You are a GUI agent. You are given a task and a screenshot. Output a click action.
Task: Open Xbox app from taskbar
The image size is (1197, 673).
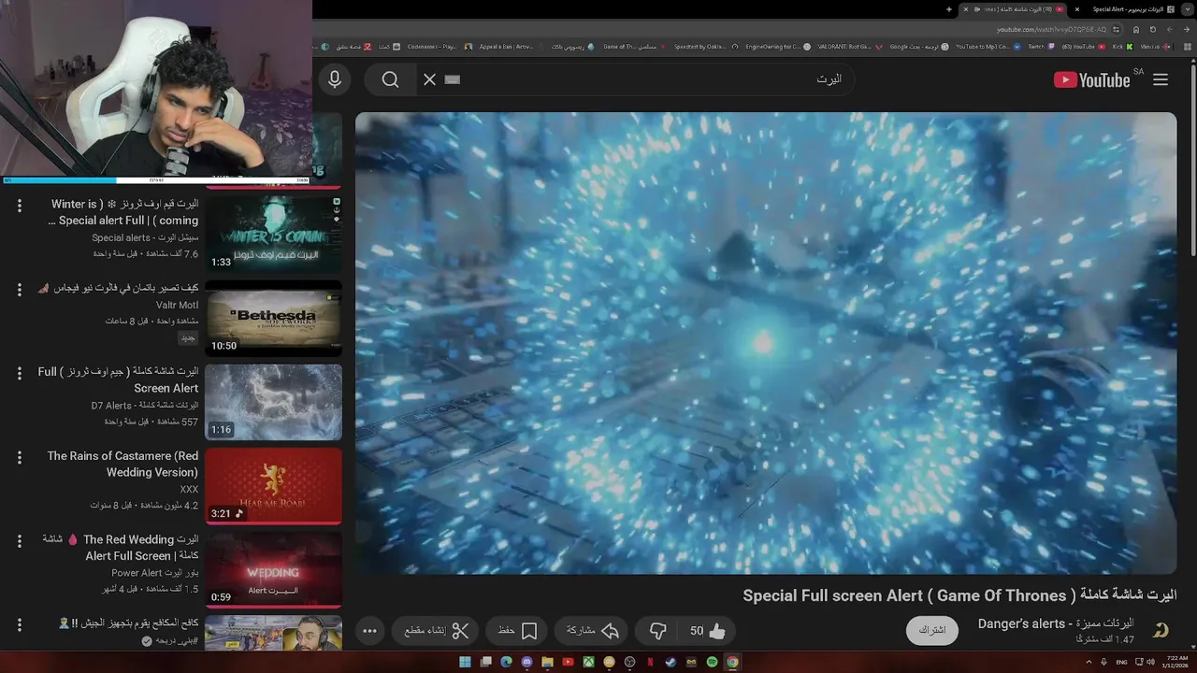point(588,662)
